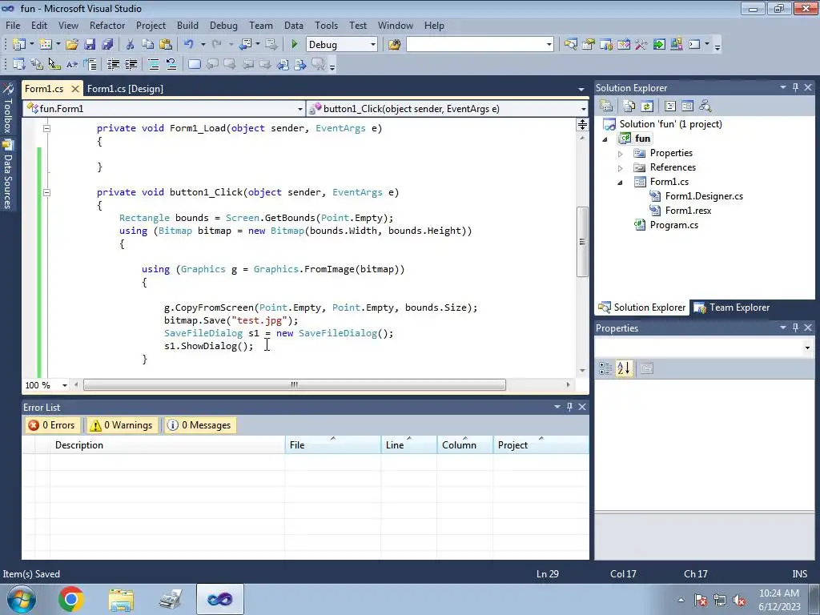Open the fun.Form1 class dropdown
This screenshot has width=820, height=615.
299,109
